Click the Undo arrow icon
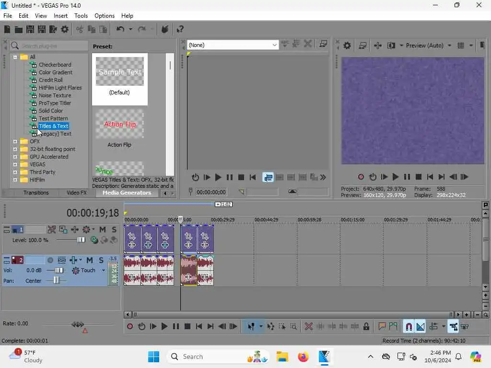This screenshot has width=491, height=368. (120, 29)
